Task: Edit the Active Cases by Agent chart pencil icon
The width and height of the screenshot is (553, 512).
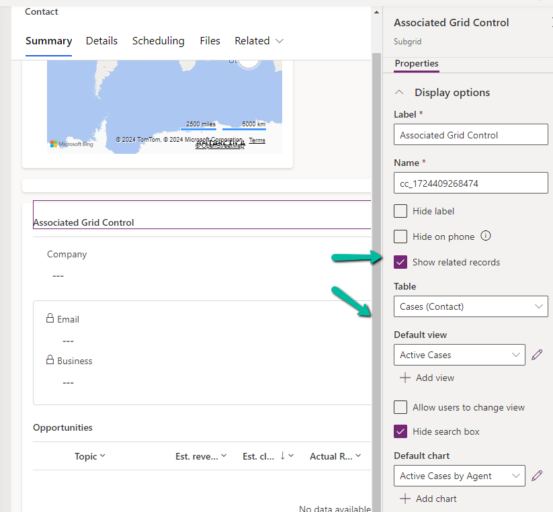Action: pyautogui.click(x=537, y=476)
